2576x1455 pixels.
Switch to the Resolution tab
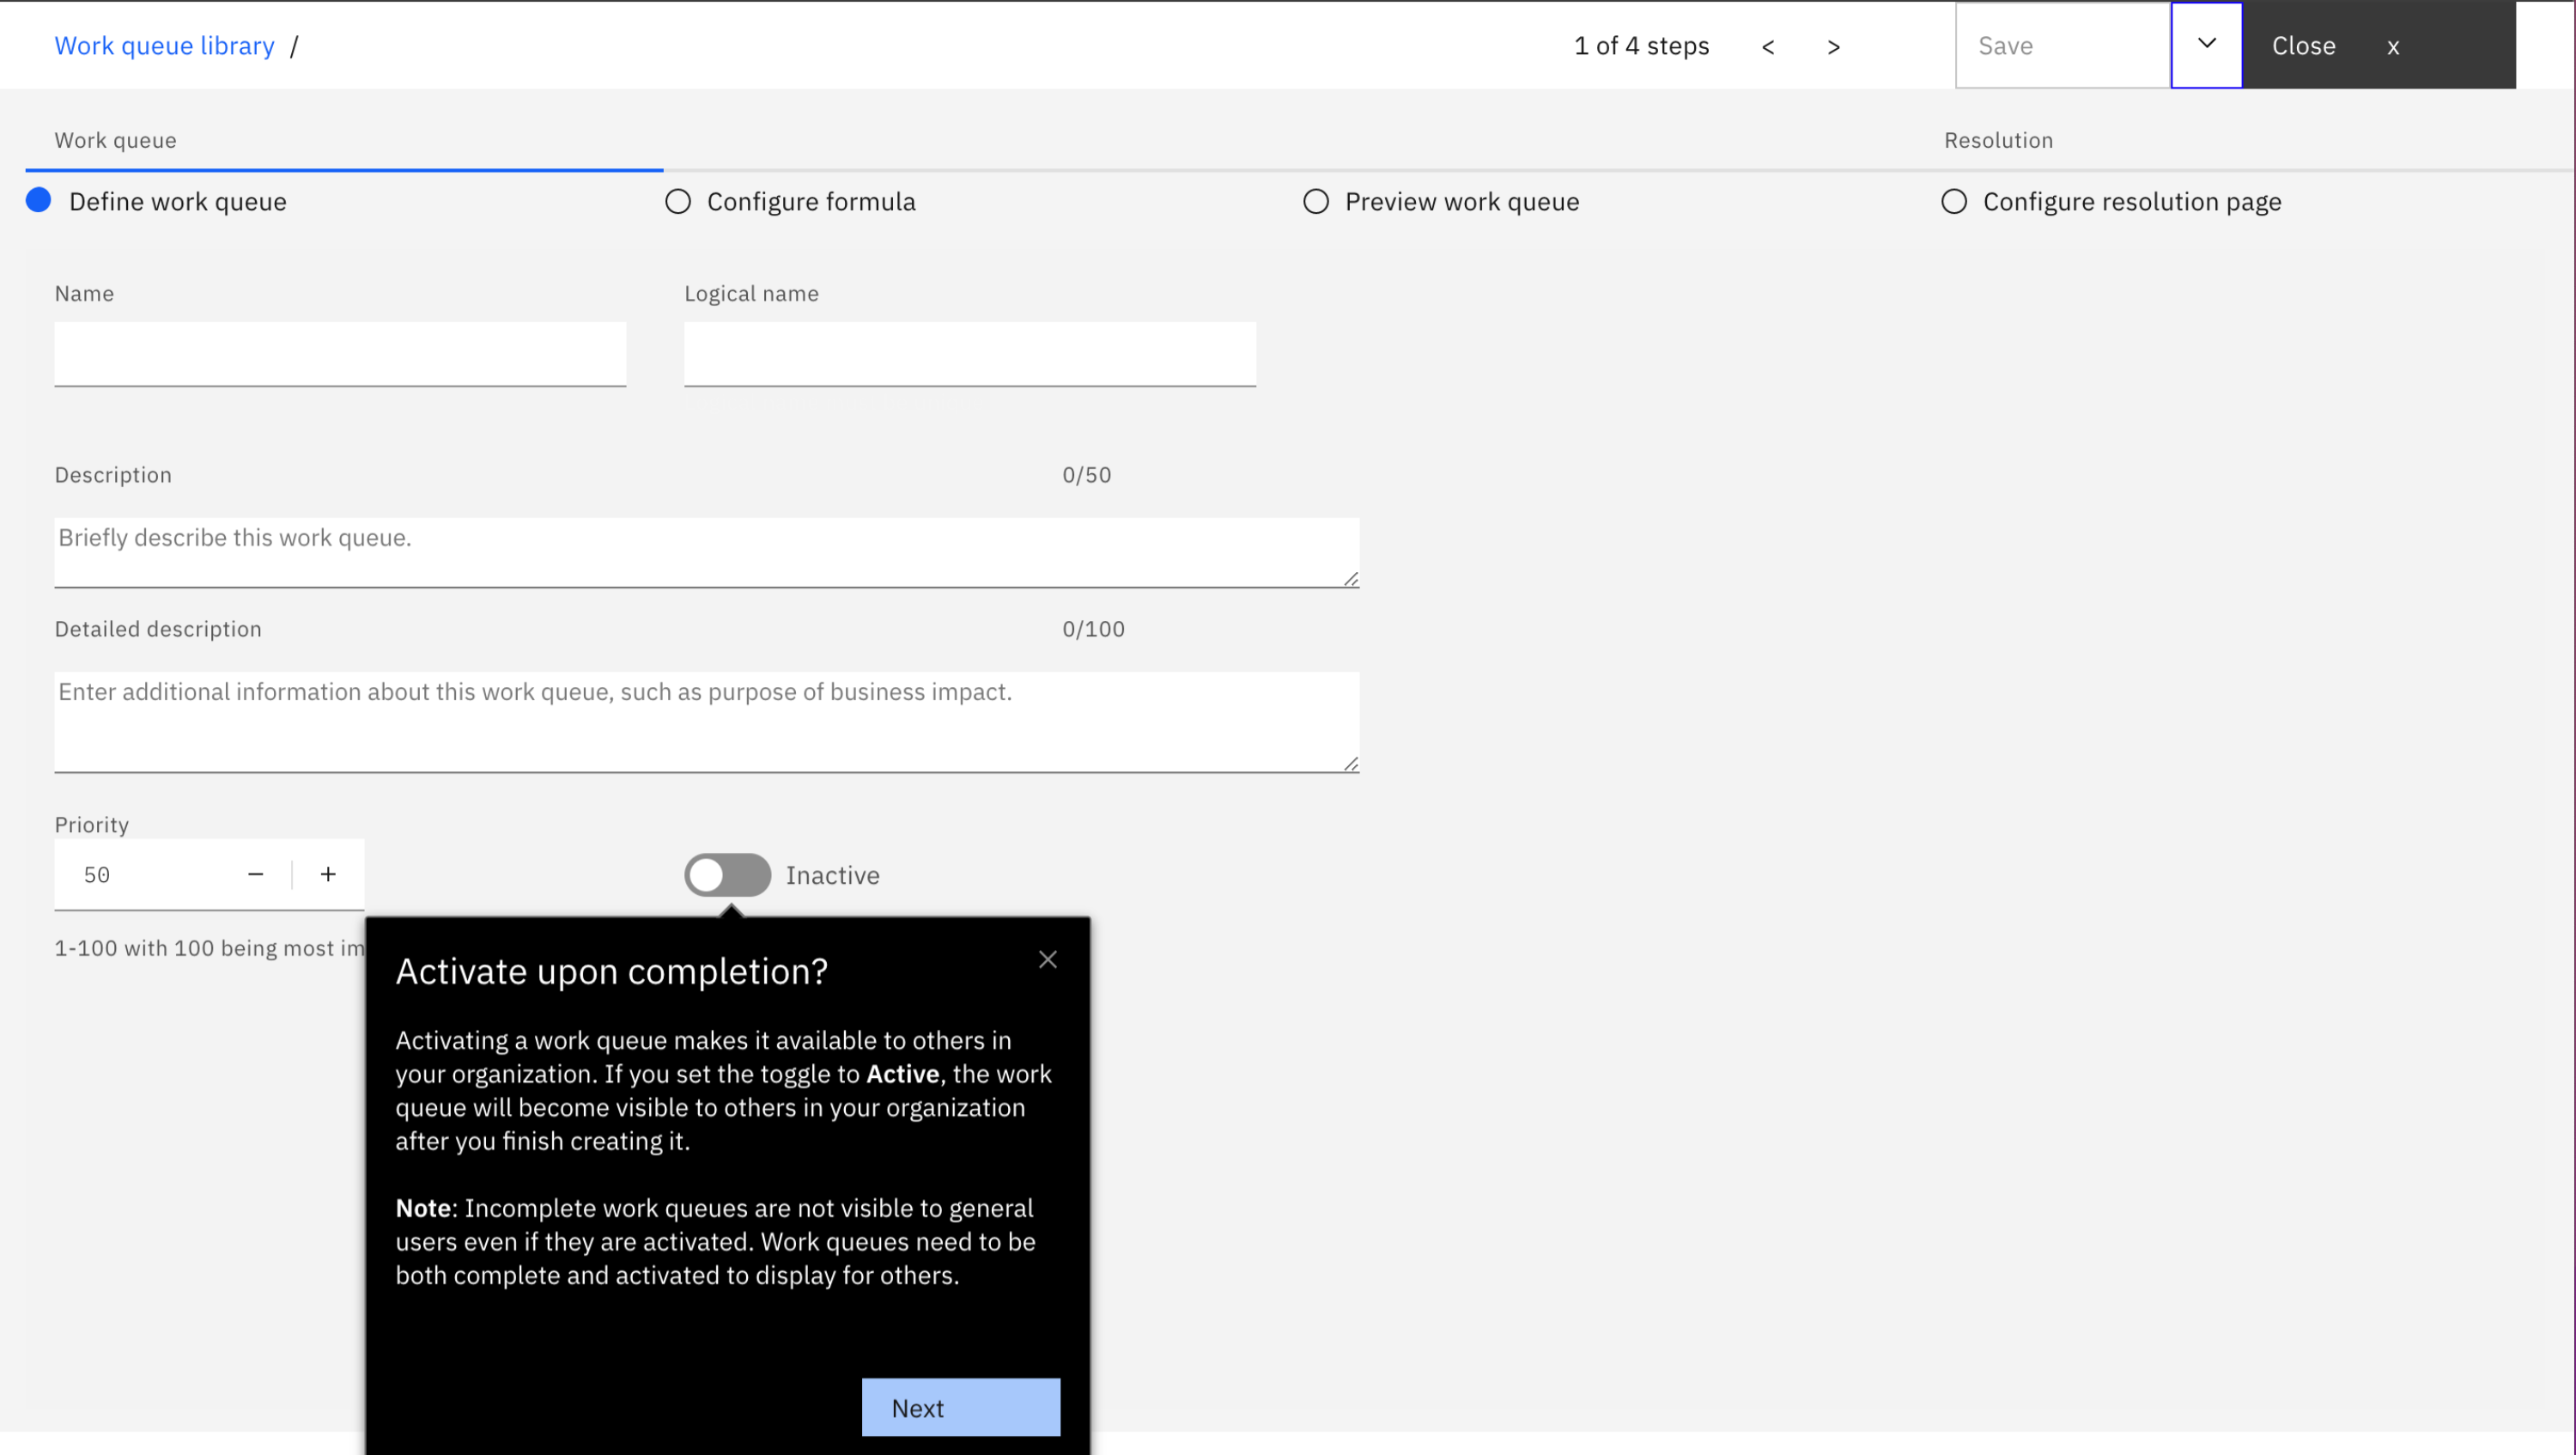pos(1998,140)
